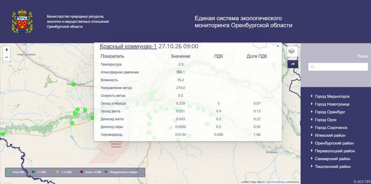Click the share arrow button

click(x=293, y=64)
